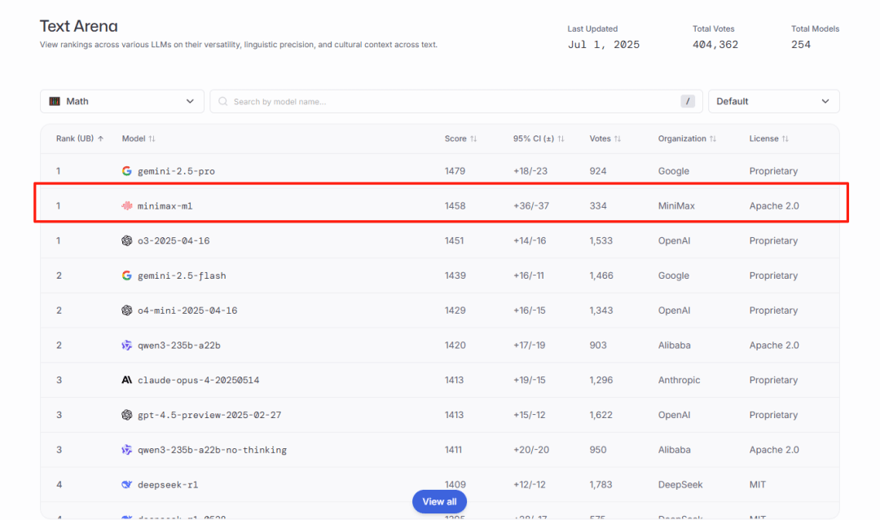880x520 pixels.
Task: Click the Total Votes value 404,362
Action: [715, 45]
